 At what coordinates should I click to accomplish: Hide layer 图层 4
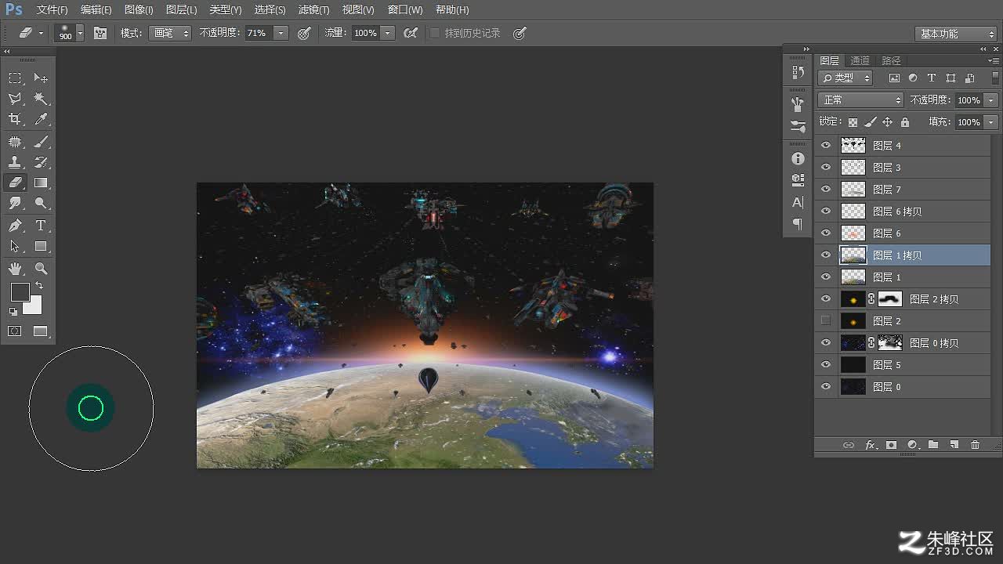tap(825, 146)
